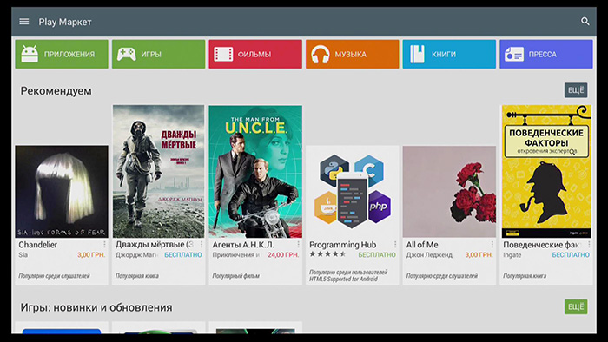
Task: Click the title Агенты А.Н.К.Л.
Action: pyautogui.click(x=243, y=245)
